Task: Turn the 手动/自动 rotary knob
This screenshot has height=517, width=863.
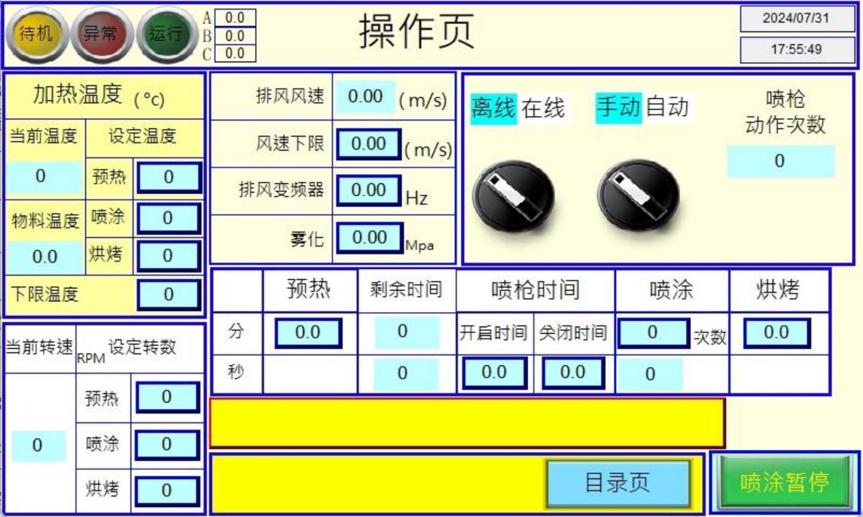Action: click(x=638, y=195)
